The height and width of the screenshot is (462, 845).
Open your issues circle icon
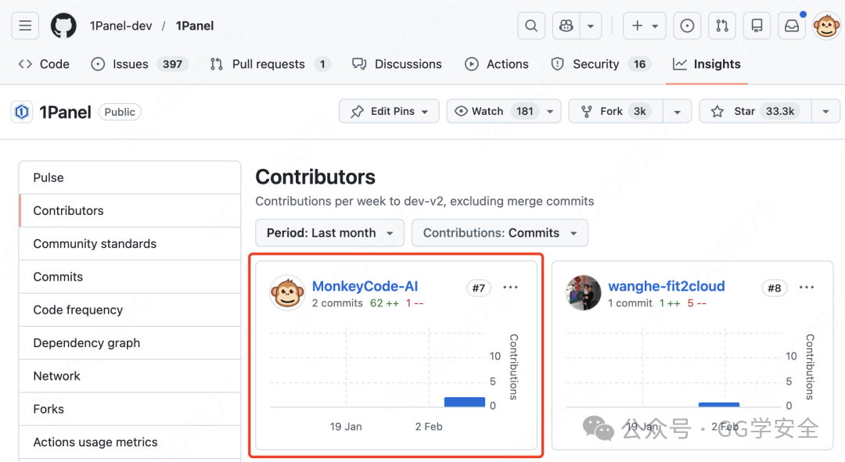coord(687,26)
